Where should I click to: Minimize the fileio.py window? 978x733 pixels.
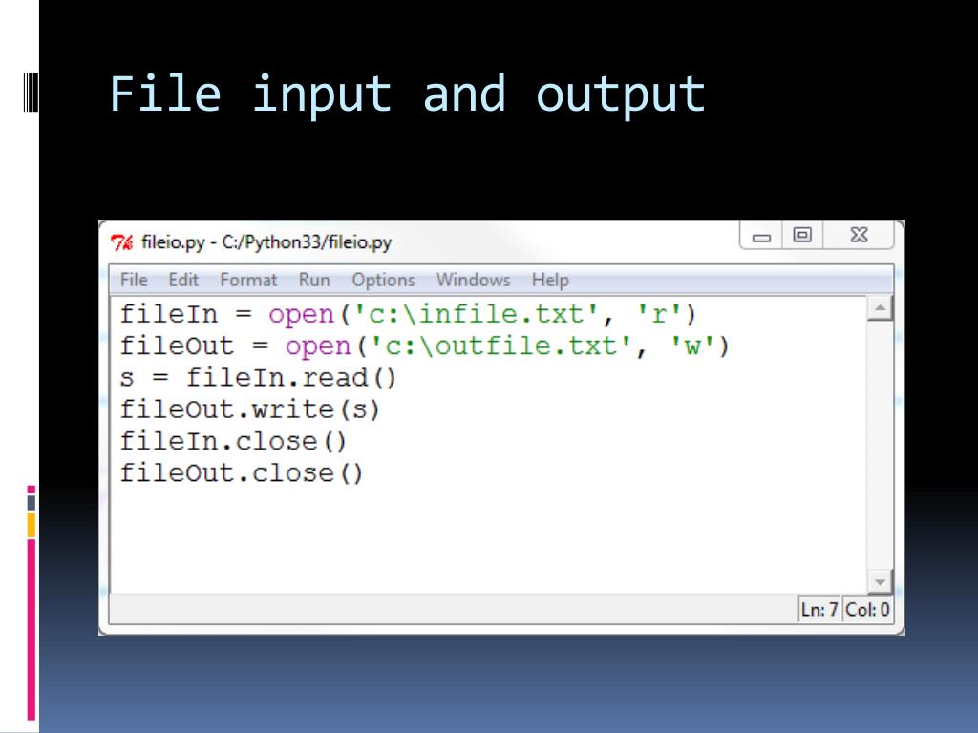point(761,236)
